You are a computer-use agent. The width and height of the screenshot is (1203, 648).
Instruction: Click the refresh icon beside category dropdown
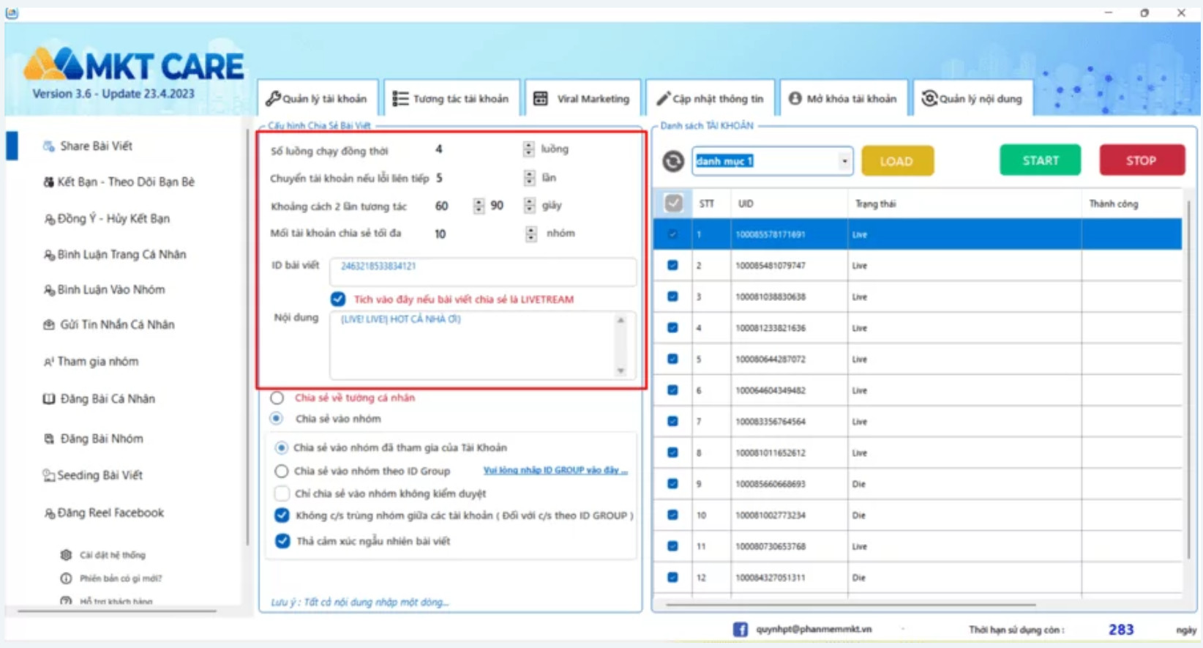[x=673, y=161]
